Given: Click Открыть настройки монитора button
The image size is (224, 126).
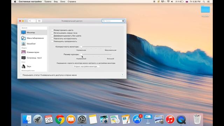Looking at the screenshot, I should (86, 66).
